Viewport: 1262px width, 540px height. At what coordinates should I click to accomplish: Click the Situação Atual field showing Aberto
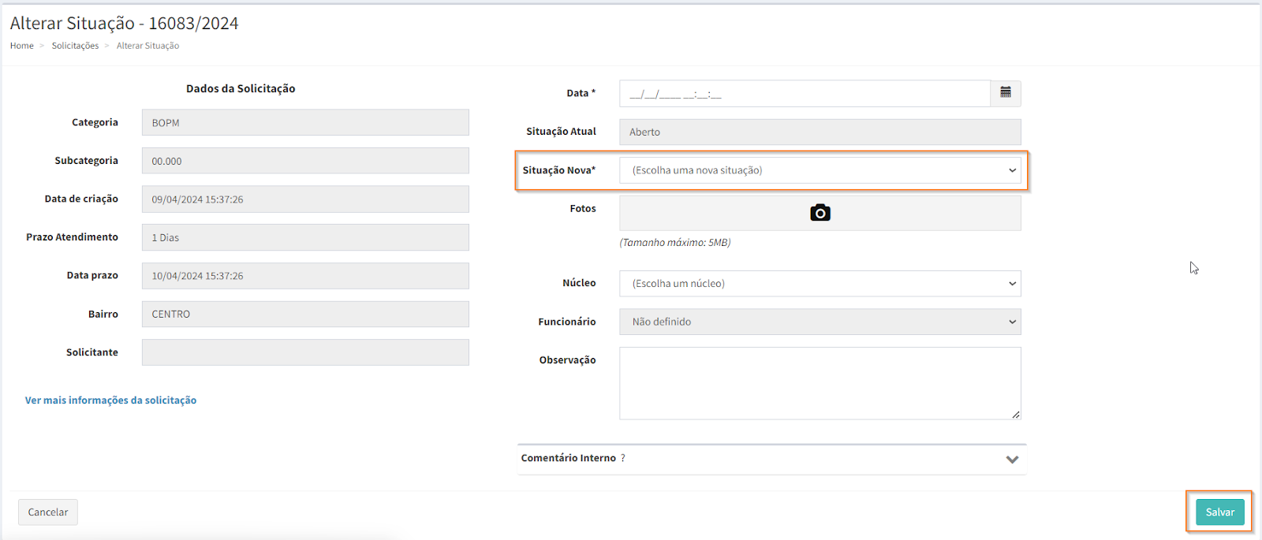(820, 132)
